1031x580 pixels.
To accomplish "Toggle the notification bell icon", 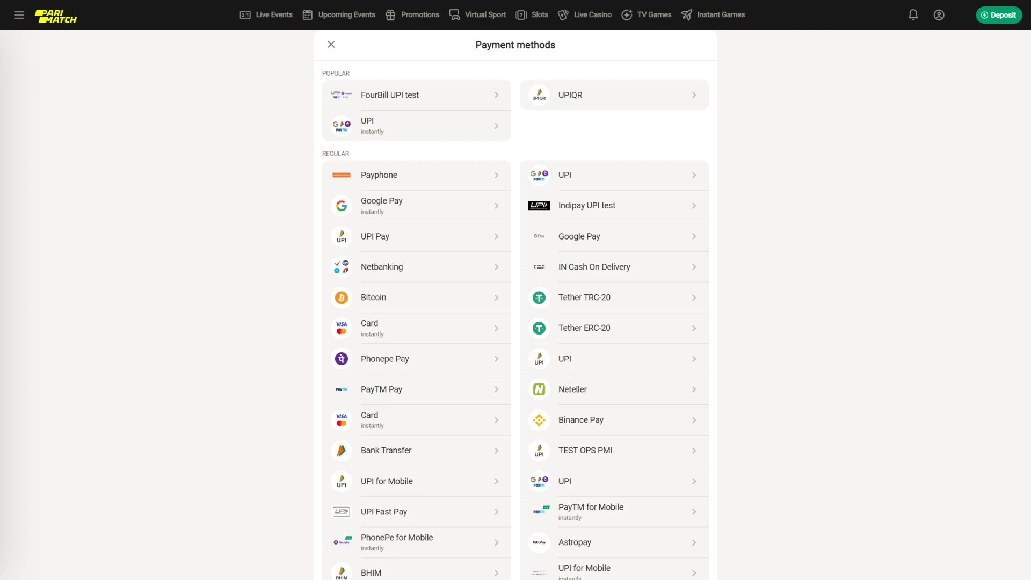I will 913,14.
